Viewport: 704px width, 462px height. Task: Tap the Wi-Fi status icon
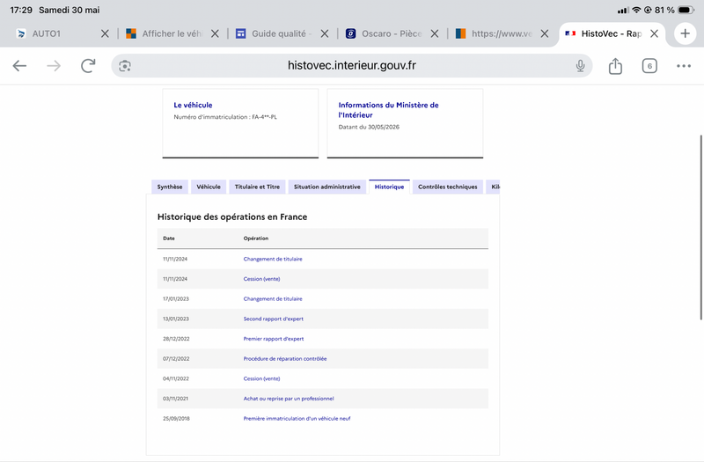coord(636,10)
